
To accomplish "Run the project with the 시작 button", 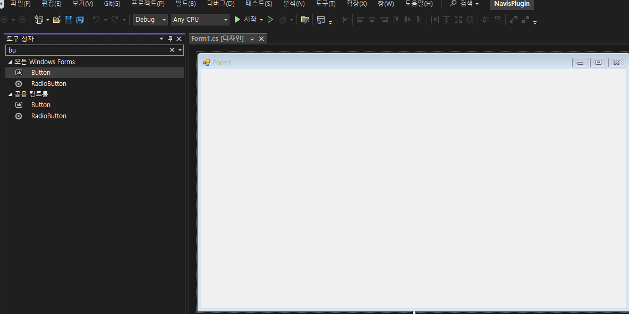I will (x=247, y=19).
